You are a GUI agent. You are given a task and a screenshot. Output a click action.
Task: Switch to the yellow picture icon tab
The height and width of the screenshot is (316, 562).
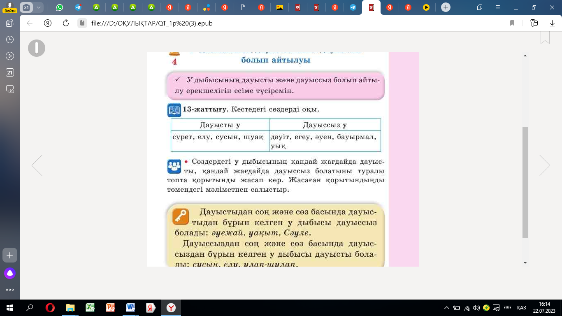[280, 7]
